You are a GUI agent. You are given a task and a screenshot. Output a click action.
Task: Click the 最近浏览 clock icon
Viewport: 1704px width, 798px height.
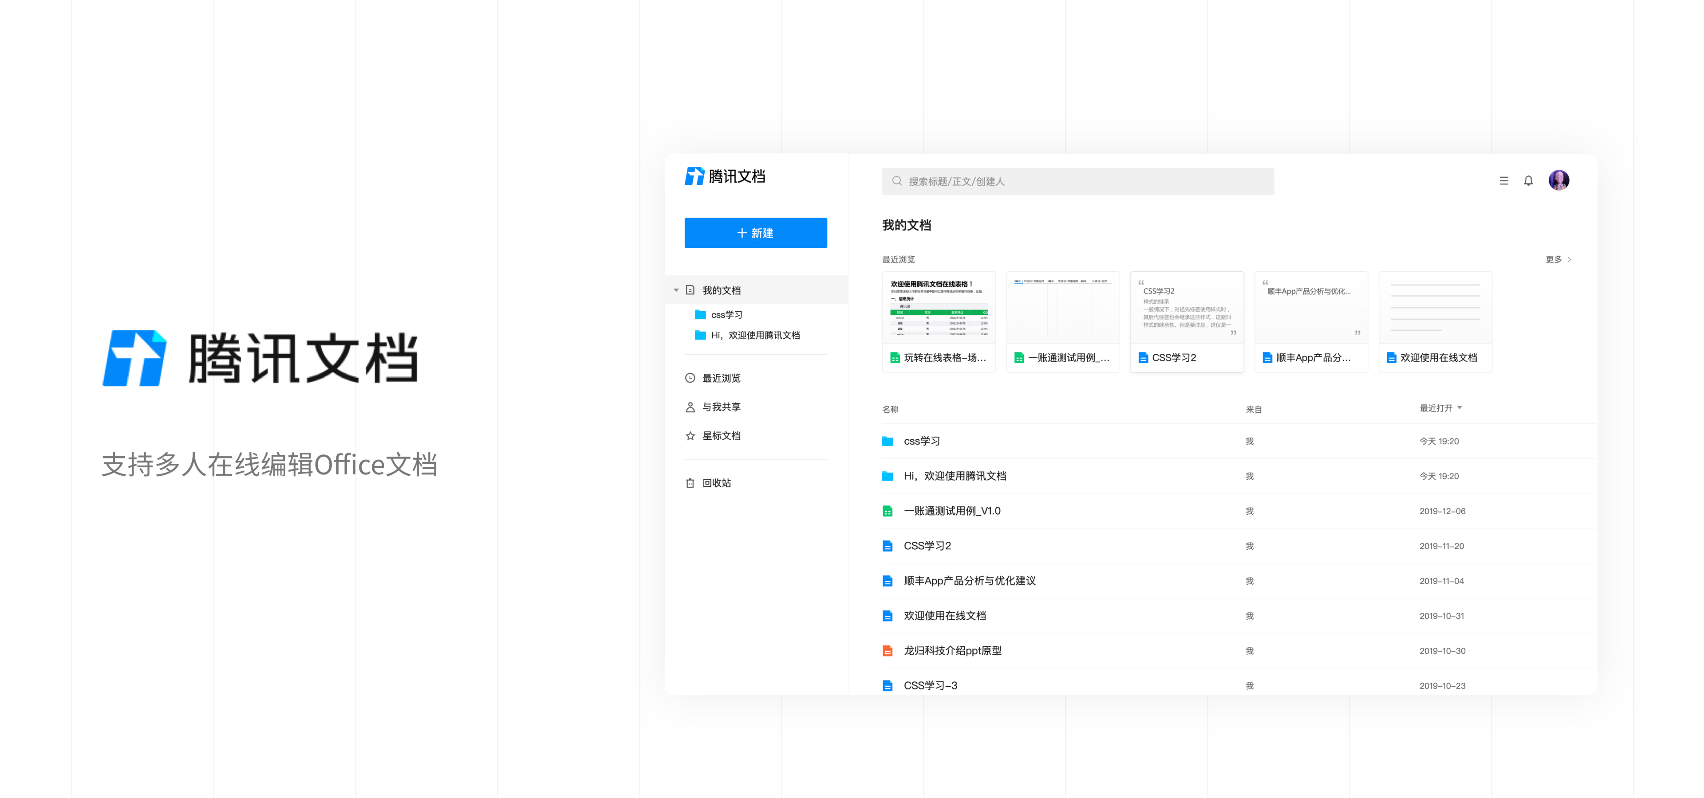coord(690,378)
